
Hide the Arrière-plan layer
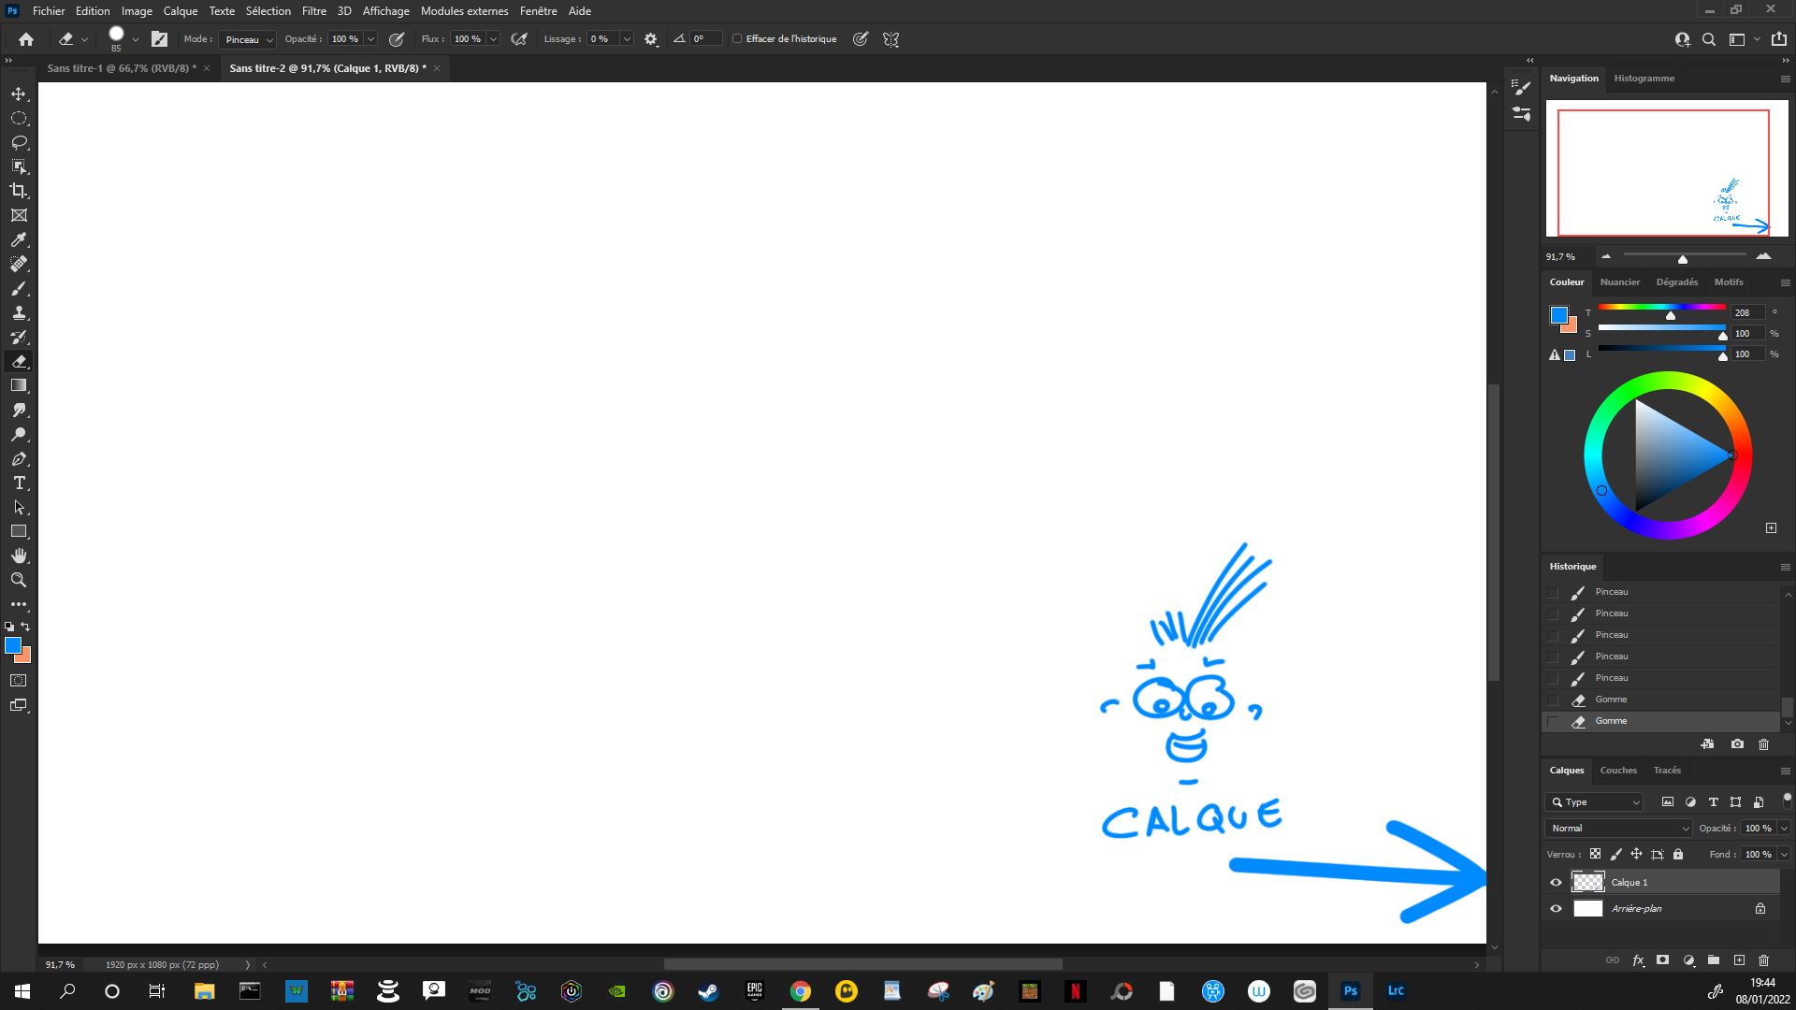[1556, 908]
